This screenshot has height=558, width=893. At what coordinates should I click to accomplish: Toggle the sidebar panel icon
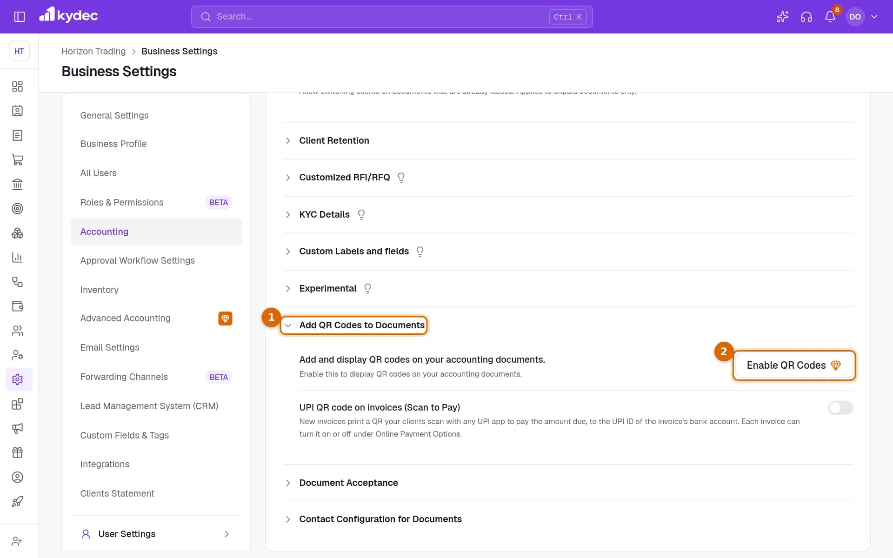(x=20, y=17)
